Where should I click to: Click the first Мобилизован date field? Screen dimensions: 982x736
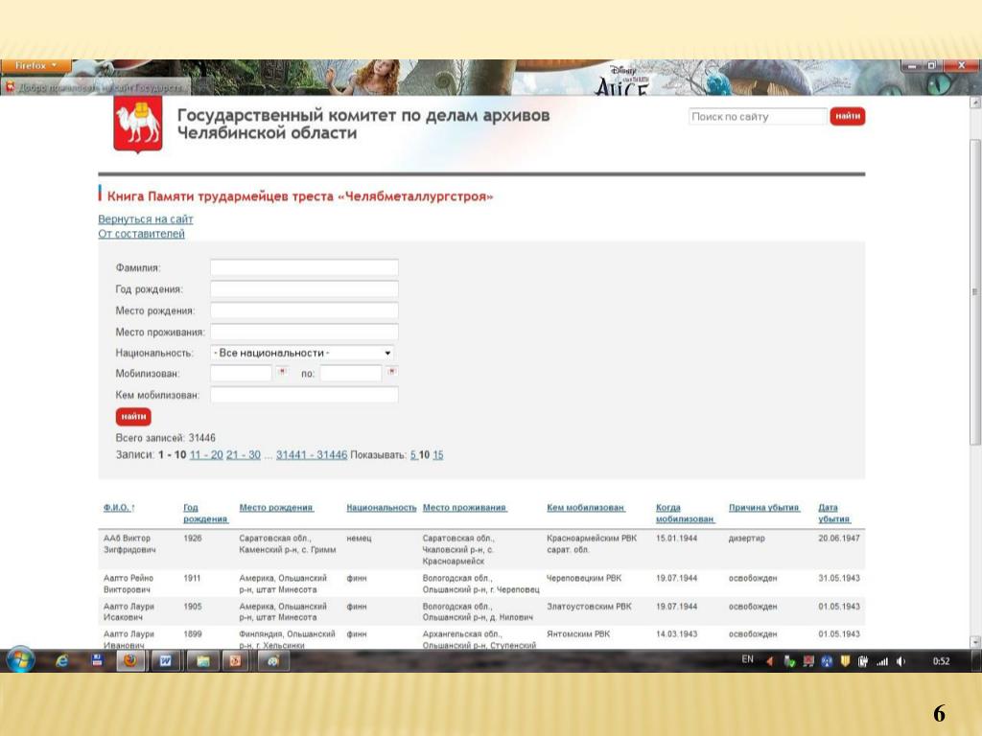pos(241,374)
